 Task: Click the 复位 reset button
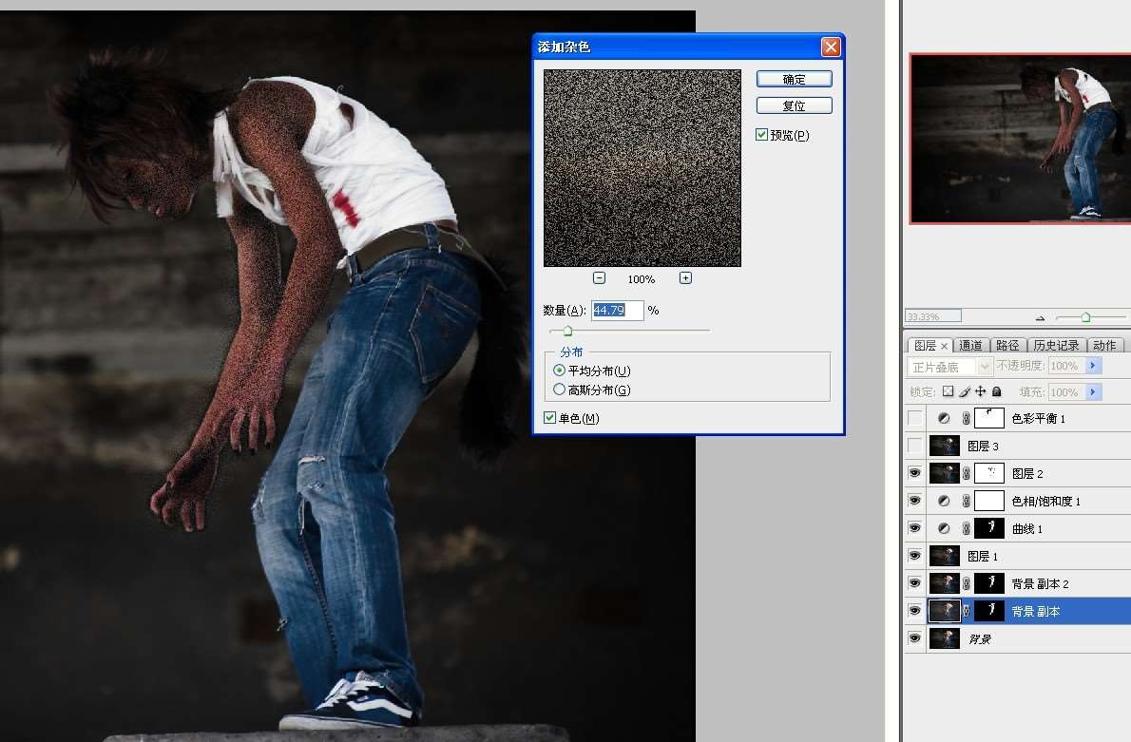click(795, 106)
